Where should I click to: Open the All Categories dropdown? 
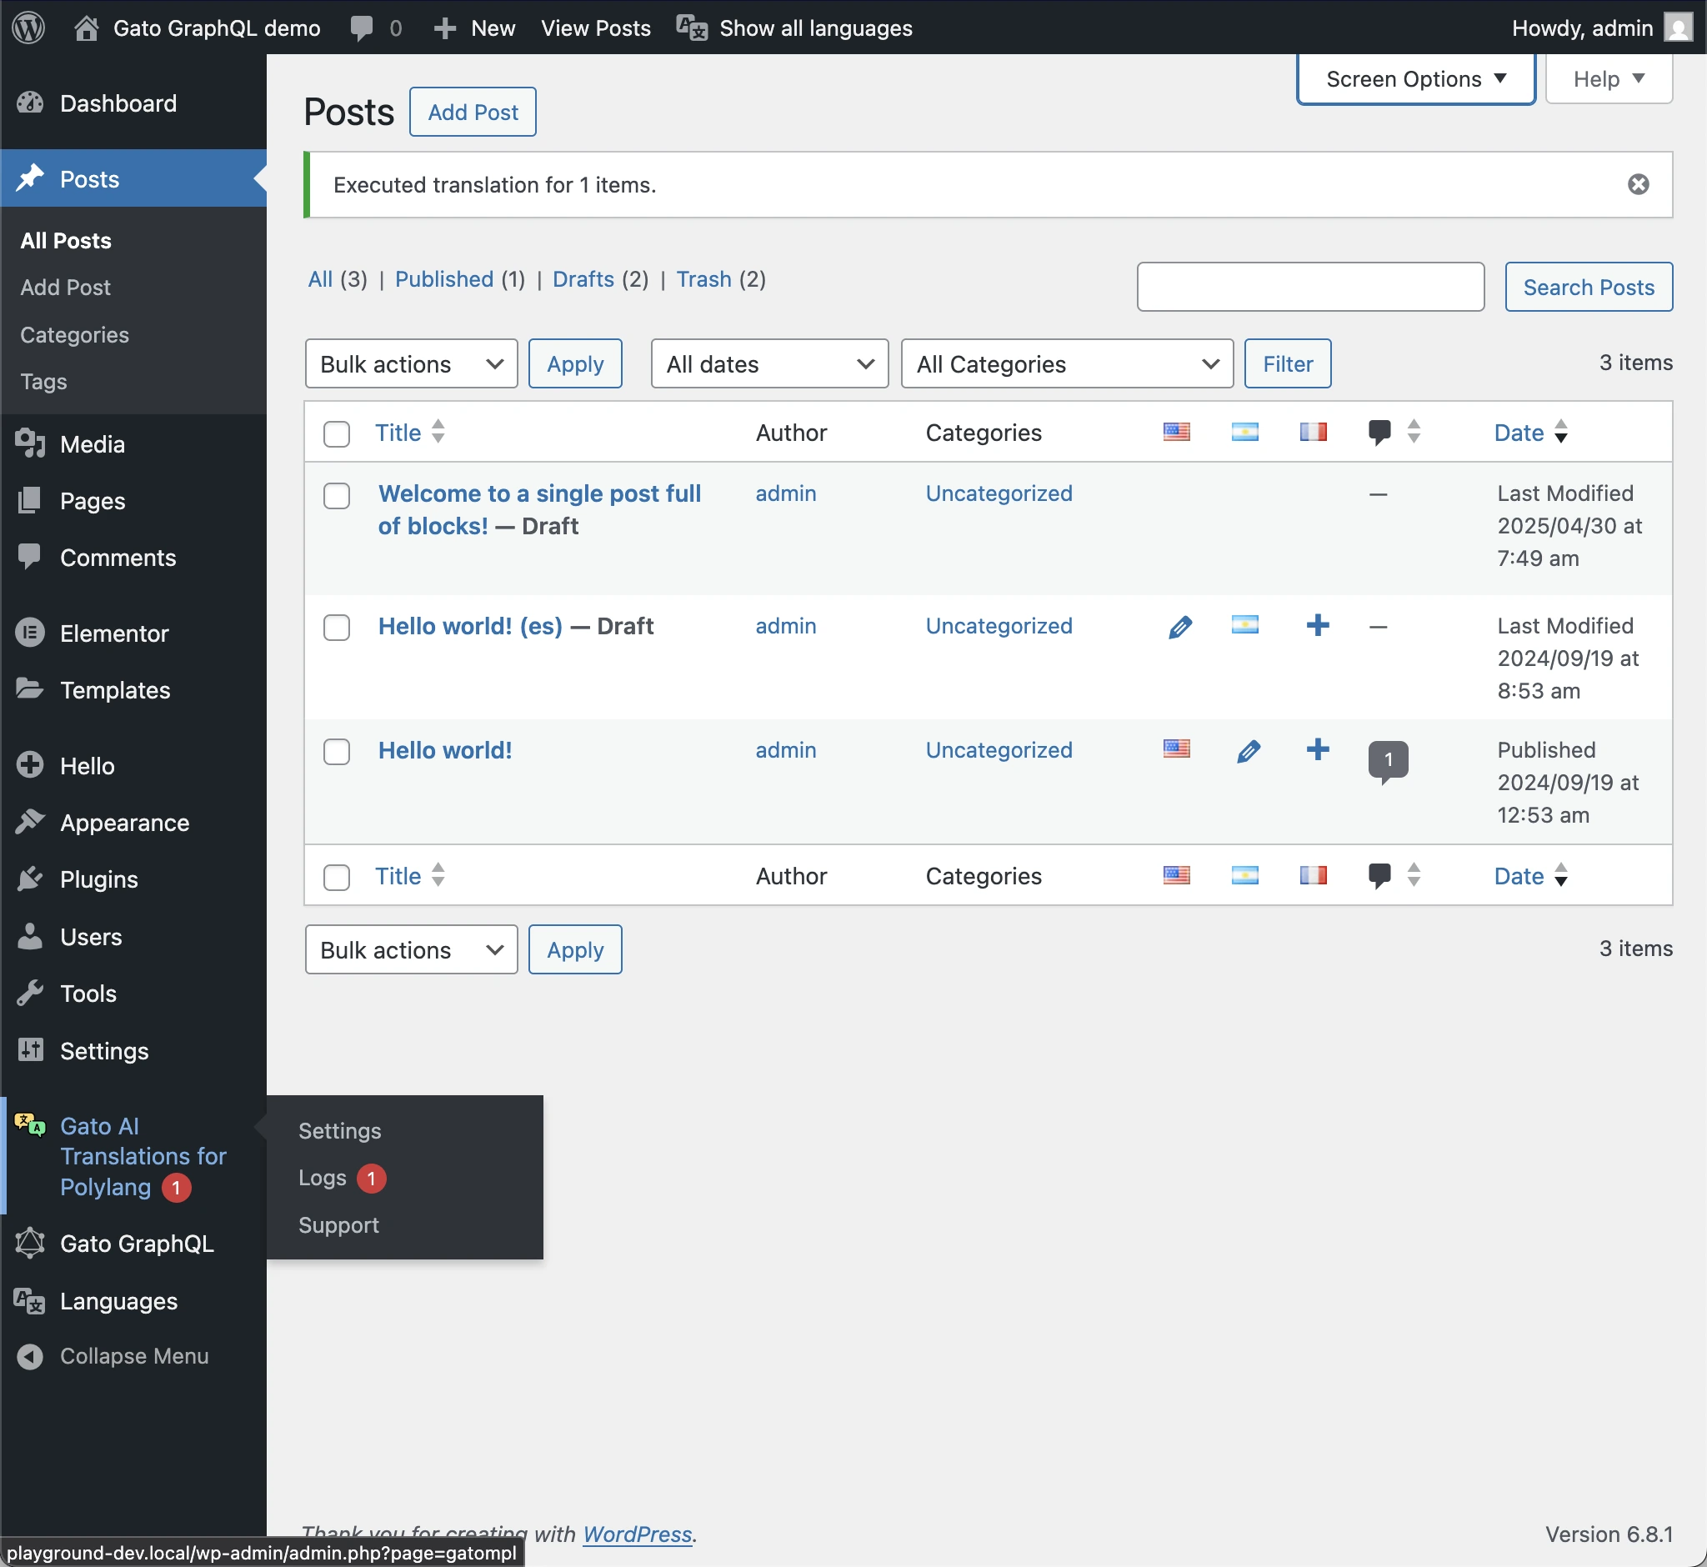tap(1066, 363)
